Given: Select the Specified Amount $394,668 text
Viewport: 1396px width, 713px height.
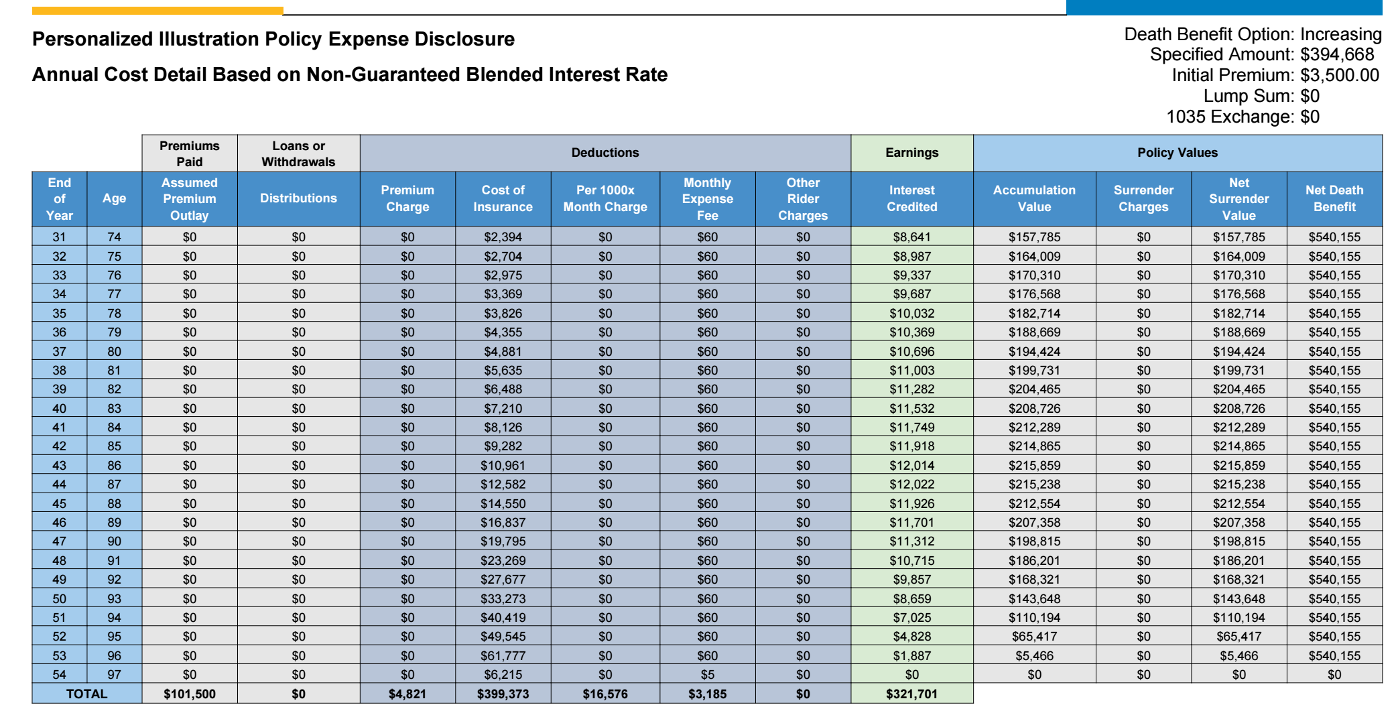Looking at the screenshot, I should click(x=1261, y=54).
